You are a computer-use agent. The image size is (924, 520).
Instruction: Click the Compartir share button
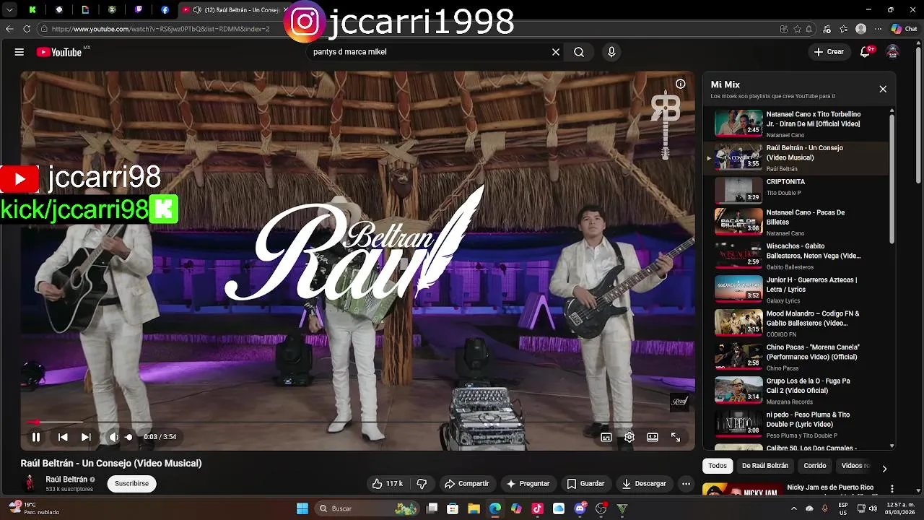[467, 484]
